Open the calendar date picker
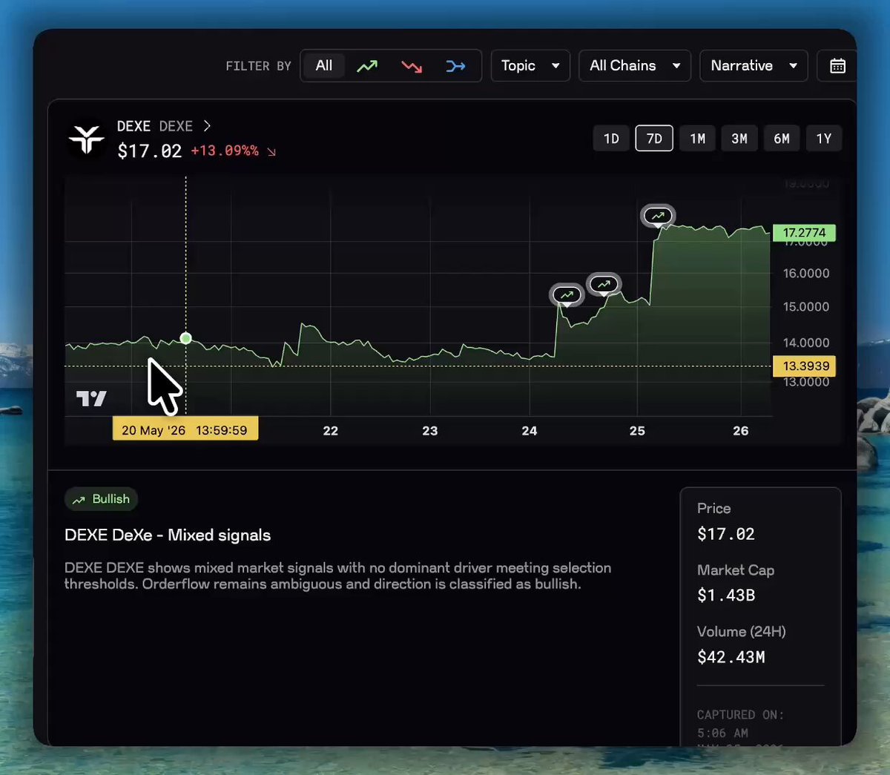Screen dimensions: 890x775 point(837,66)
